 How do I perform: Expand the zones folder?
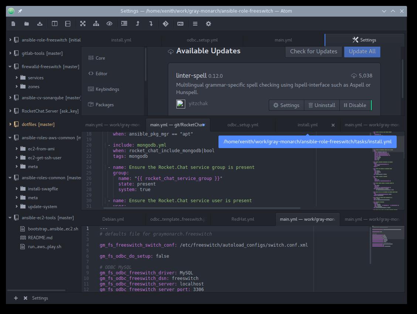coord(17,86)
